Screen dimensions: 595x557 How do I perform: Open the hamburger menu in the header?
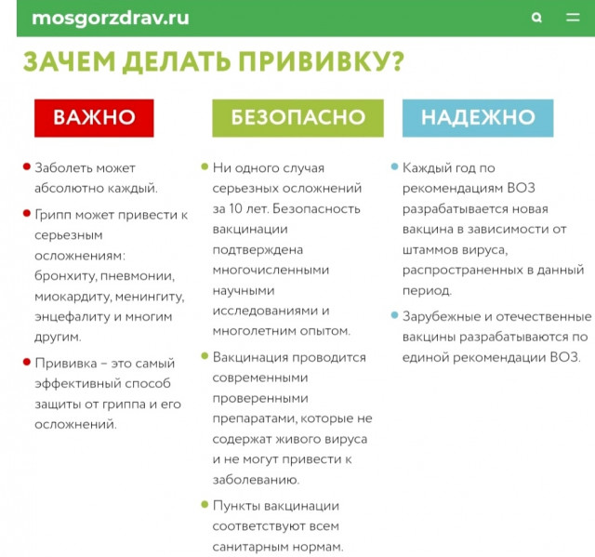point(573,18)
